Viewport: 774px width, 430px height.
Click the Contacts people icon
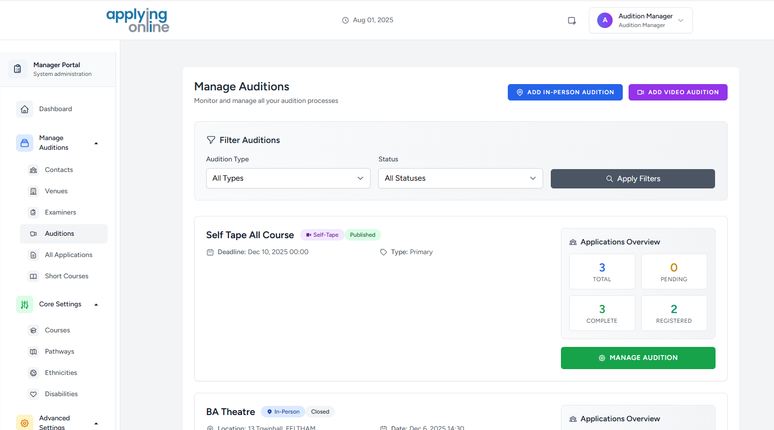[x=33, y=170]
